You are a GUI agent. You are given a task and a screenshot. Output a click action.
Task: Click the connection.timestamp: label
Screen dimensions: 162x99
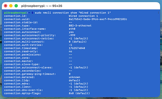21,48
